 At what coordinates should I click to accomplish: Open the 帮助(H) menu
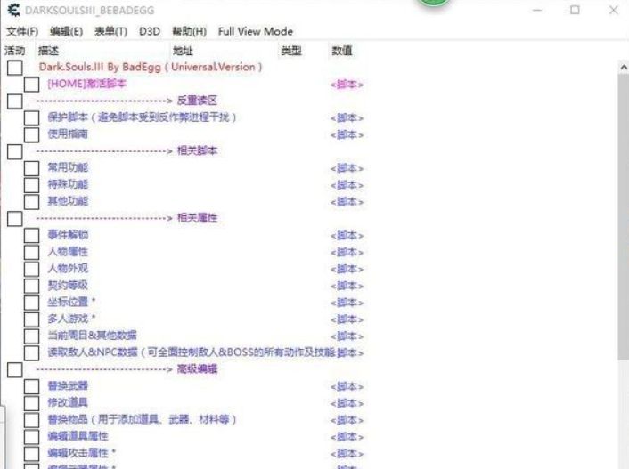189,32
